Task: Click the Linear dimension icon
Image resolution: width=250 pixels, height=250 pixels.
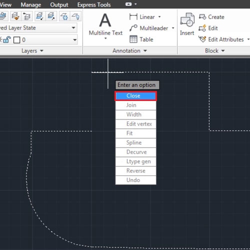Action: [133, 17]
